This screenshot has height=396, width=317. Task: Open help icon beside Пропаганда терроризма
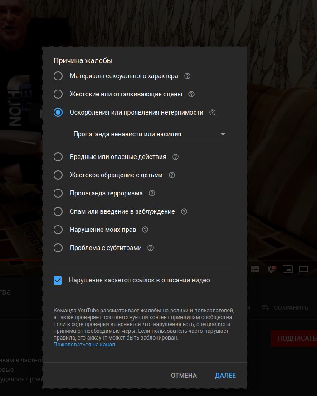(x=151, y=193)
